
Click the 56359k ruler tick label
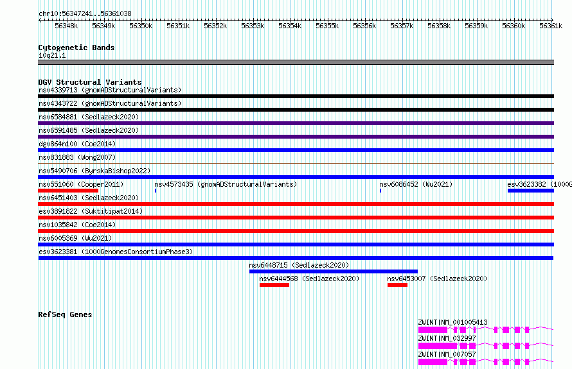(x=476, y=26)
